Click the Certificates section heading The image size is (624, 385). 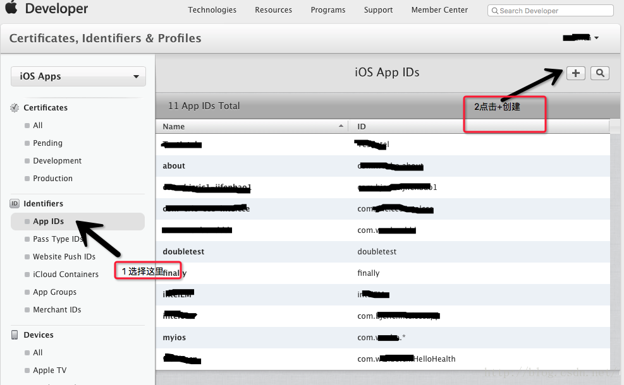point(46,108)
